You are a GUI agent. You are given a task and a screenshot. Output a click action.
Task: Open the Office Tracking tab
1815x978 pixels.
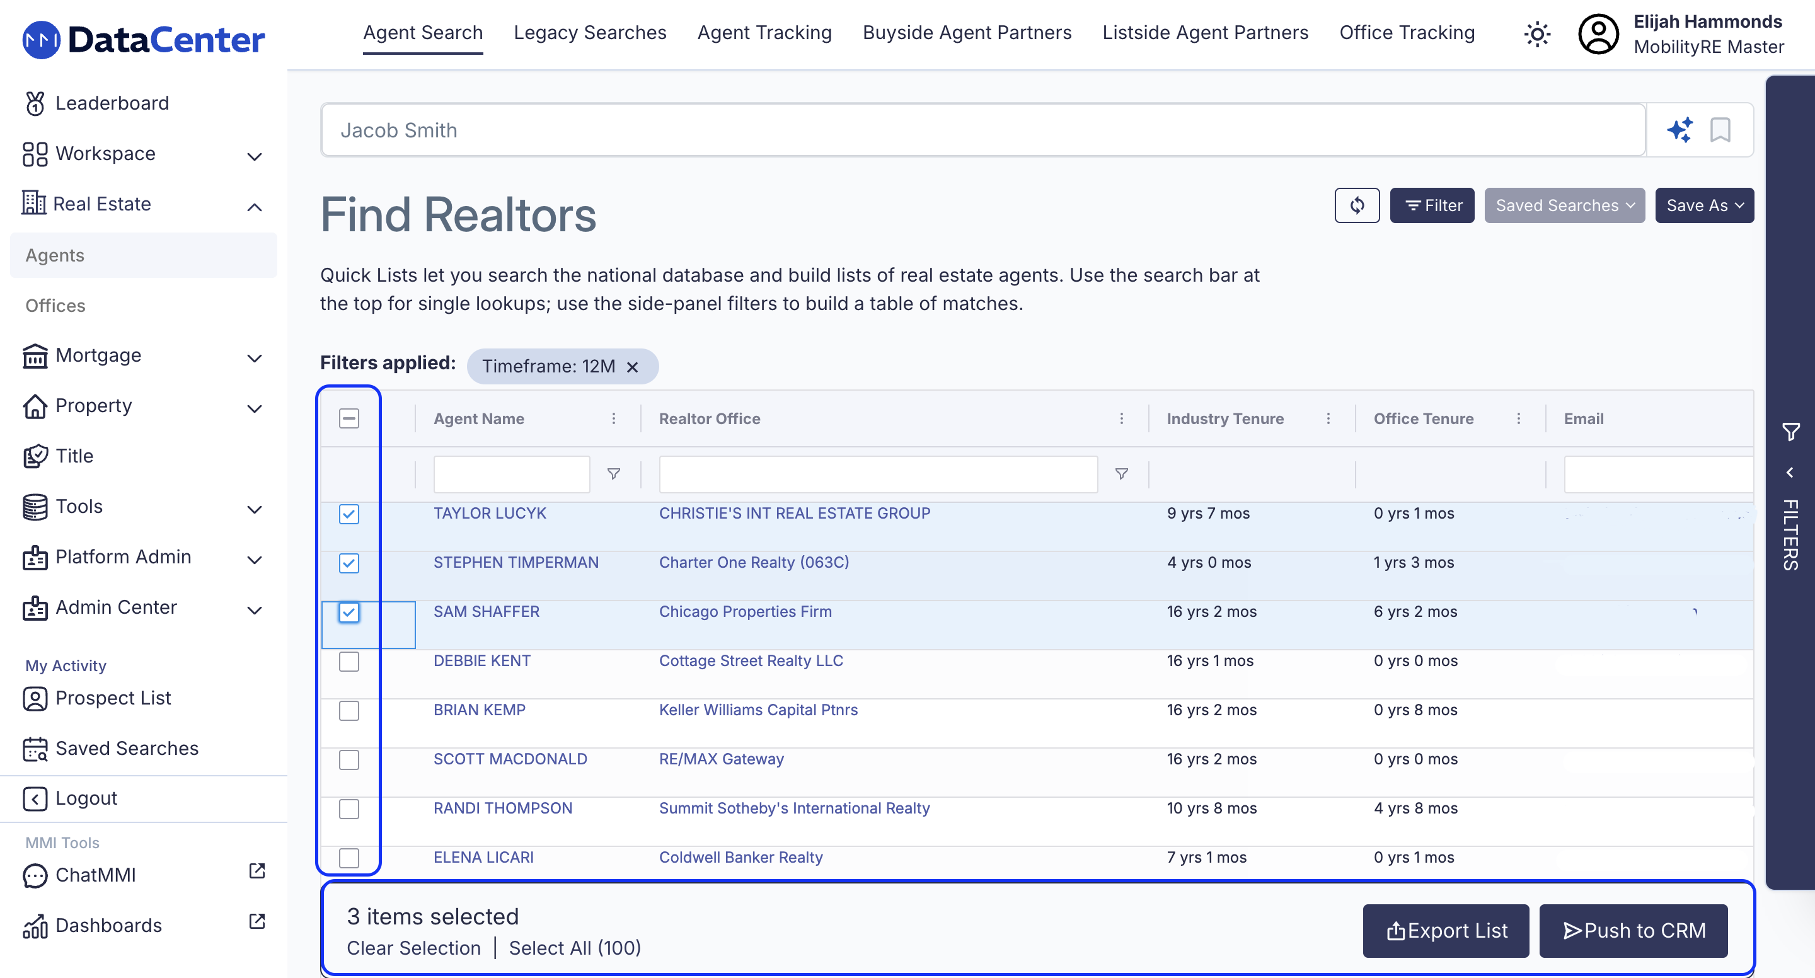point(1407,33)
